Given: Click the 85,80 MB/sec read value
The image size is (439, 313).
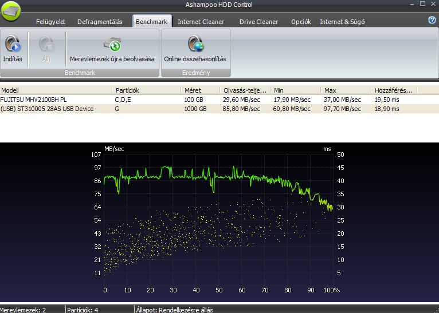Looking at the screenshot, I should point(241,109).
